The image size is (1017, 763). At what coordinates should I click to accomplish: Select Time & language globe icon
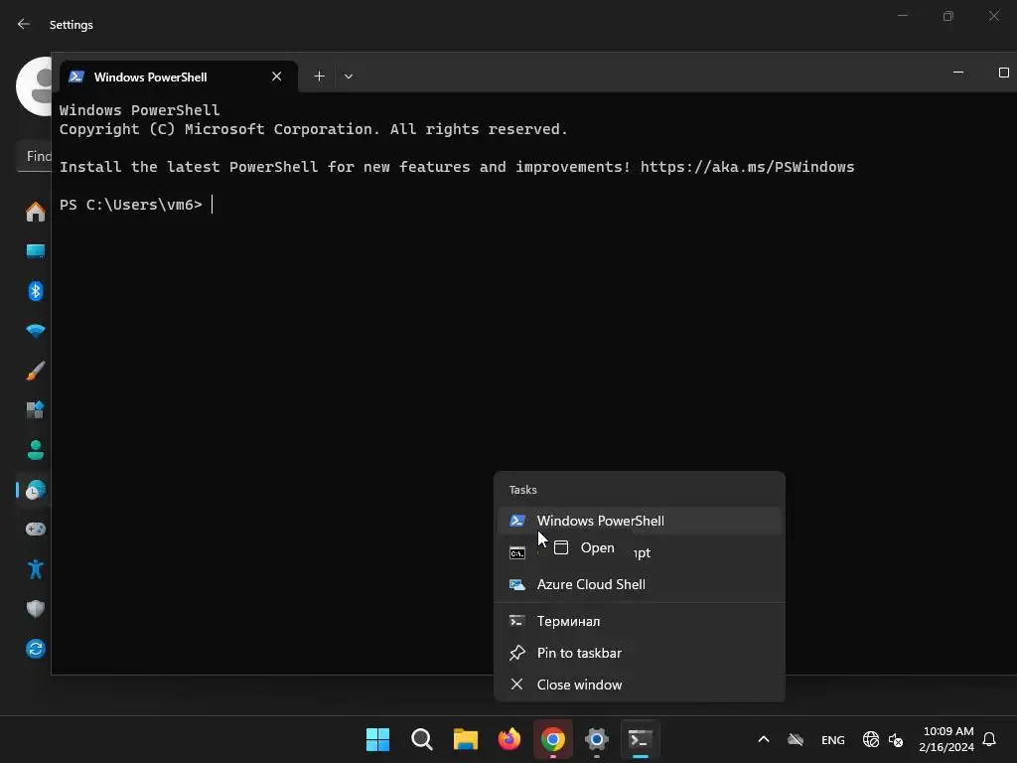coord(35,490)
